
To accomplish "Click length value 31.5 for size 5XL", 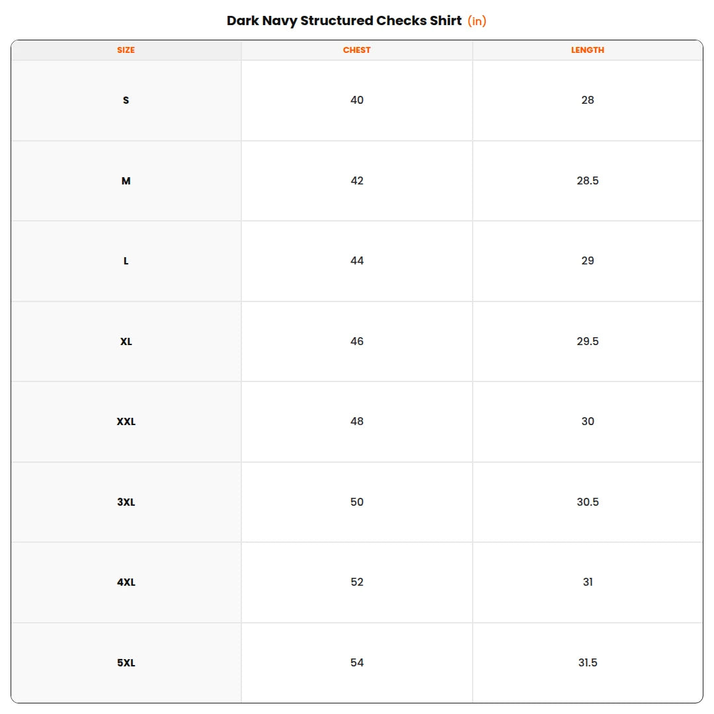I will pyautogui.click(x=588, y=662).
